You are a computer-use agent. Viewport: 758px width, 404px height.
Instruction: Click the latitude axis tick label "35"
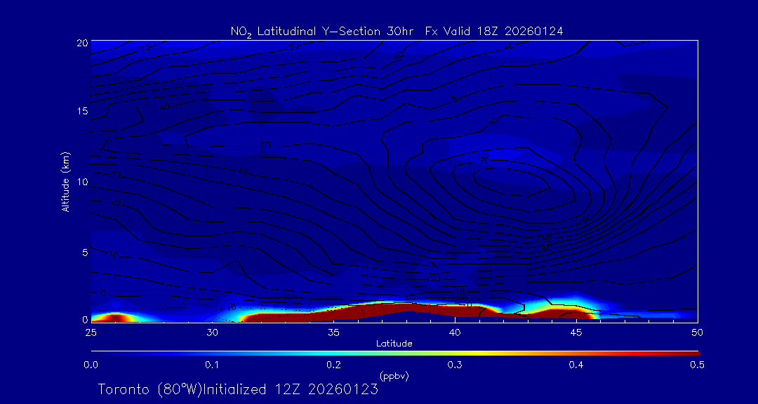tap(333, 332)
